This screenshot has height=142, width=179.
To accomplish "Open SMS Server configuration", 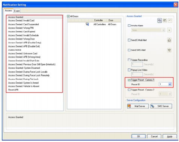I will [161, 106].
